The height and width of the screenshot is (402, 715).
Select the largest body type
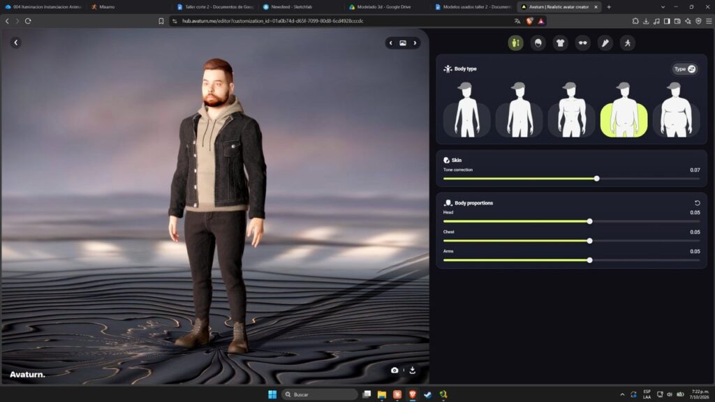click(x=676, y=111)
